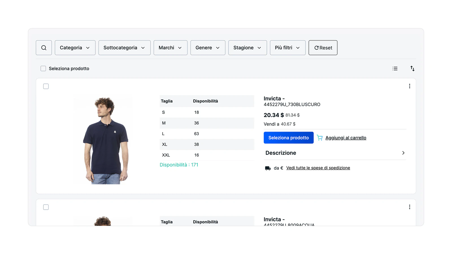The image size is (452, 254).
Task: Open three-dot menu for 730BLUSCURO product
Action: click(x=410, y=86)
